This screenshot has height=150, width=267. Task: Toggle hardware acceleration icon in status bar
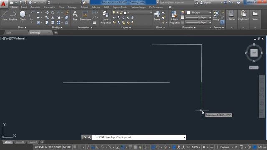pos(254,147)
